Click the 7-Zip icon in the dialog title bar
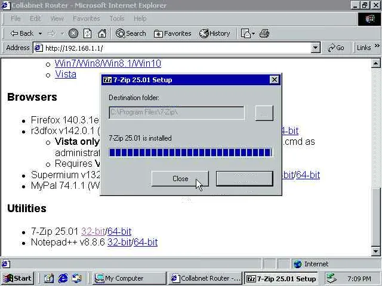This screenshot has height=286, width=382. click(107, 80)
